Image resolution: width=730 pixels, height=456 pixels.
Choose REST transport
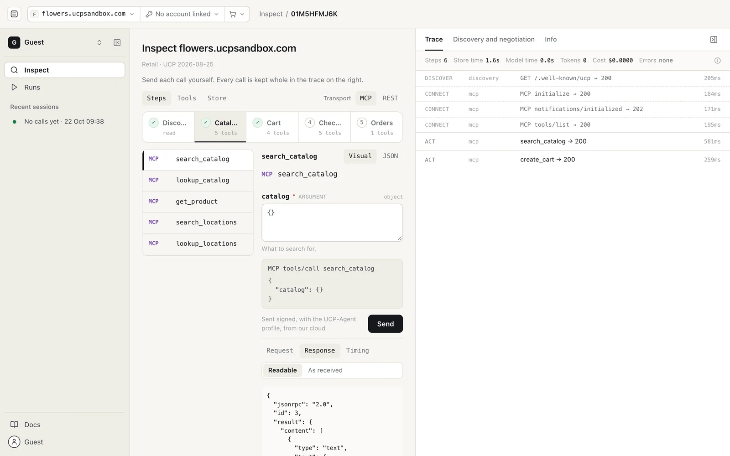(x=391, y=98)
